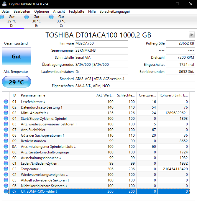
Task: Click status icon of Anz. Suchfehler row
Action: click(x=6, y=130)
